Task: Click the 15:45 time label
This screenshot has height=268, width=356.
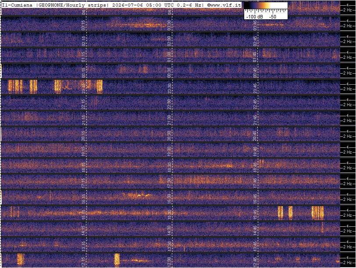Action: 255,215
